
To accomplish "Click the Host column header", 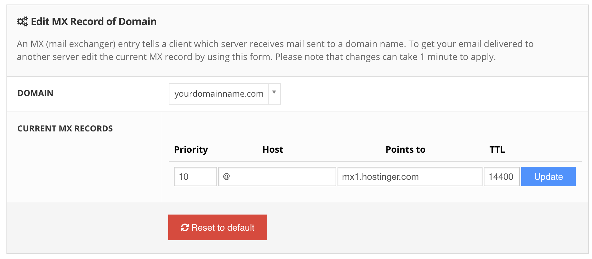I will coord(273,149).
